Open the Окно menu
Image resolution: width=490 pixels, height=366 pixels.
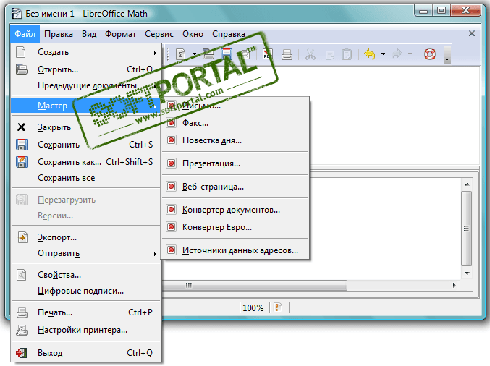[x=193, y=34]
